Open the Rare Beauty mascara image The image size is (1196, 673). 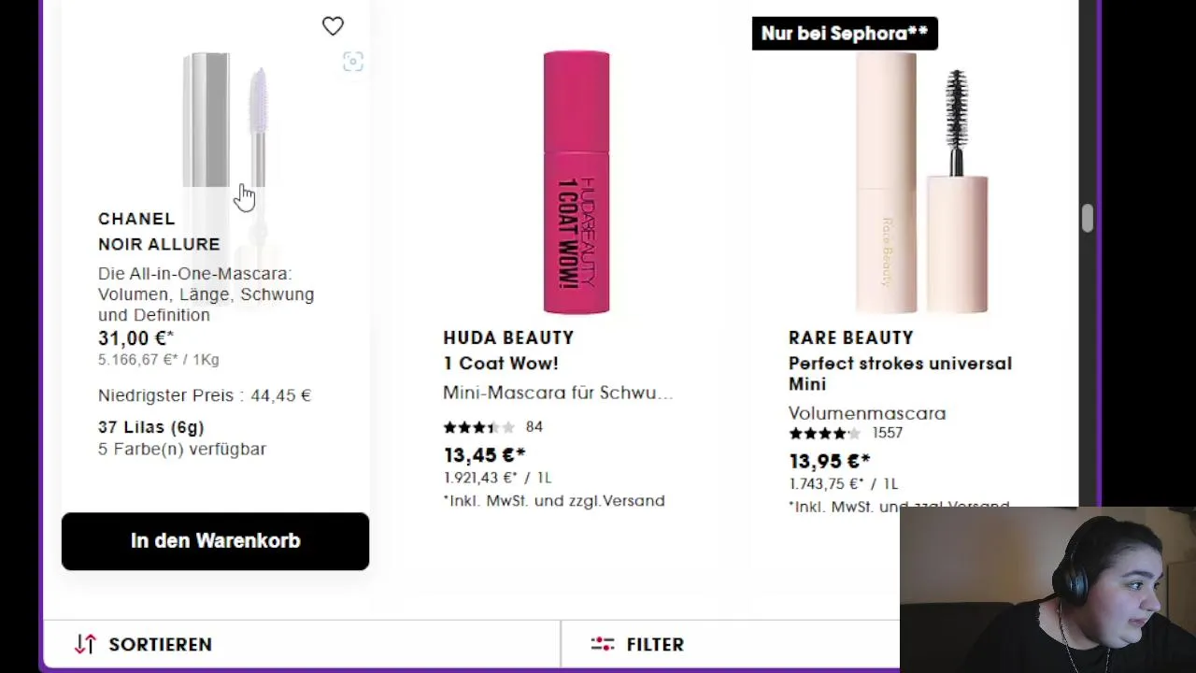[921, 182]
